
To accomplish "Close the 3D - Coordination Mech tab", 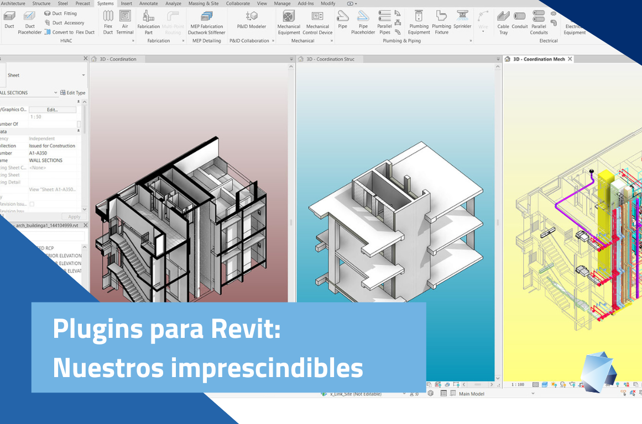I will pyautogui.click(x=570, y=59).
